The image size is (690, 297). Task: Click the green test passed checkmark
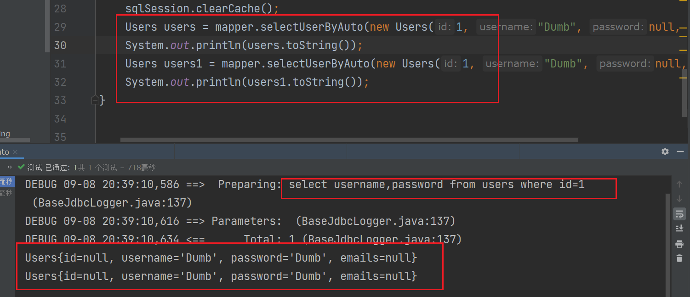(x=21, y=168)
